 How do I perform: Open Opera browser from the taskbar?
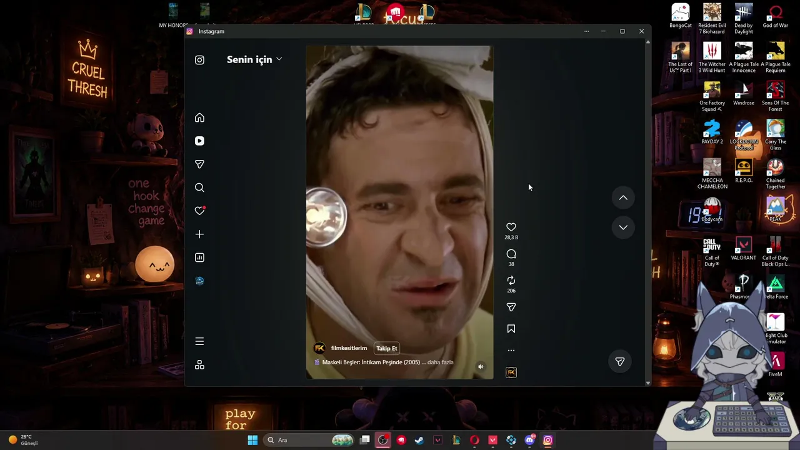click(474, 440)
